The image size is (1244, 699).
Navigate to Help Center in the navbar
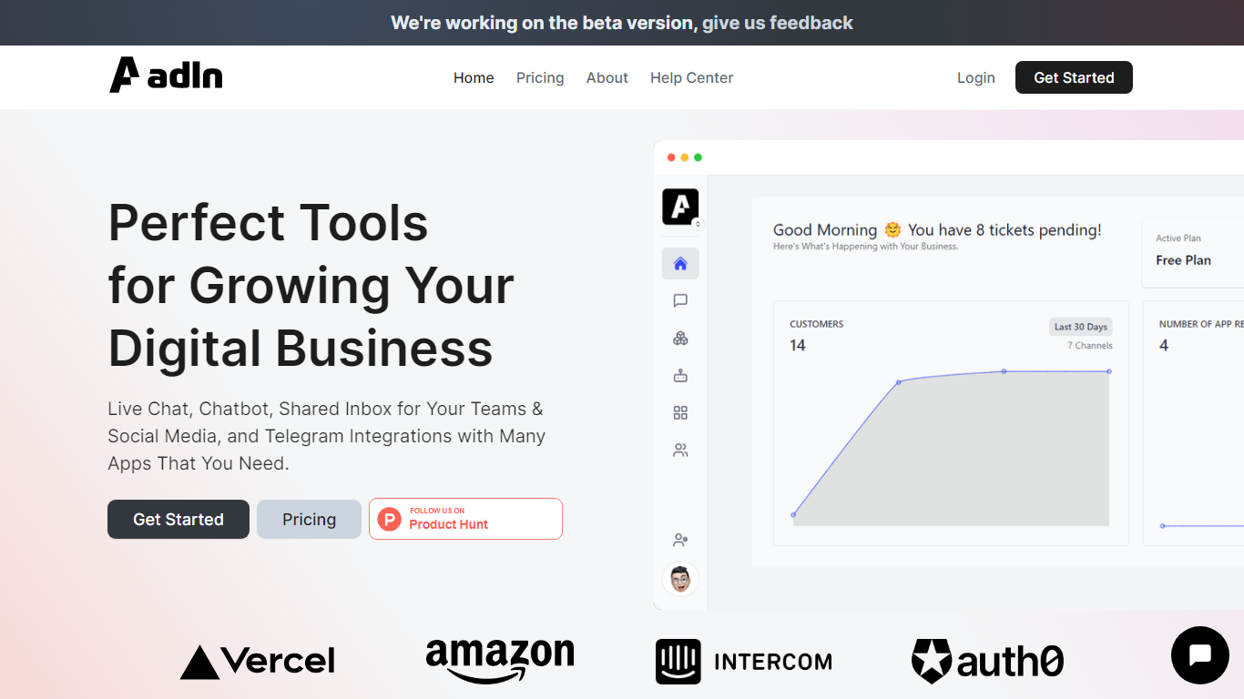pyautogui.click(x=691, y=78)
